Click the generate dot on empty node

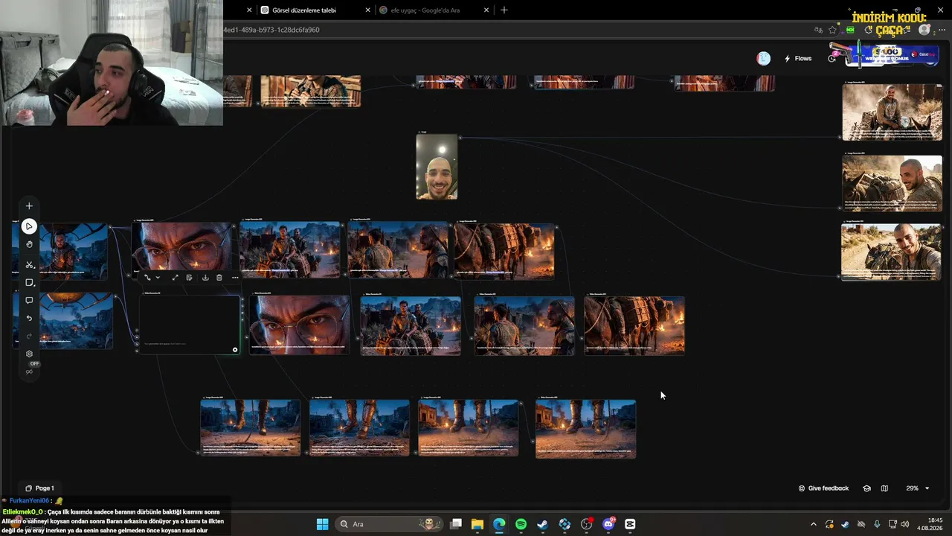[235, 350]
